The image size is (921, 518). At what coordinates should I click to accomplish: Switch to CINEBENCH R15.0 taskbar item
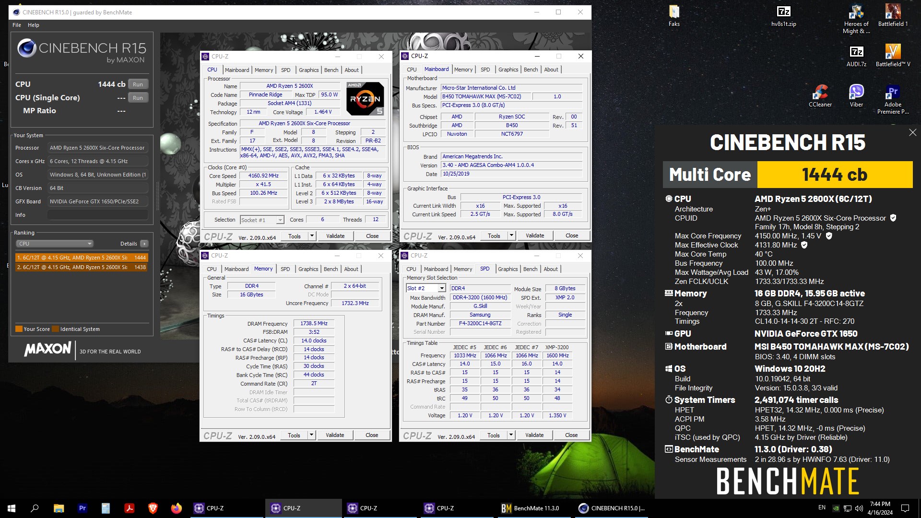(611, 508)
